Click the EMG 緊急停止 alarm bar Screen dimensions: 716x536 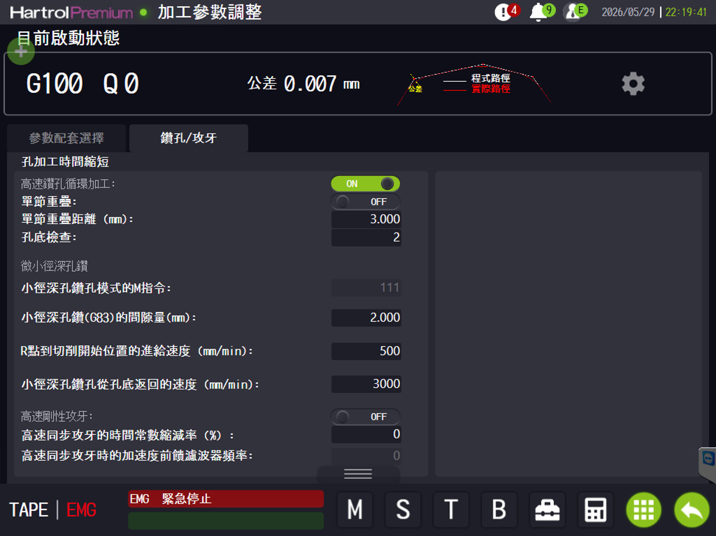[x=226, y=499]
